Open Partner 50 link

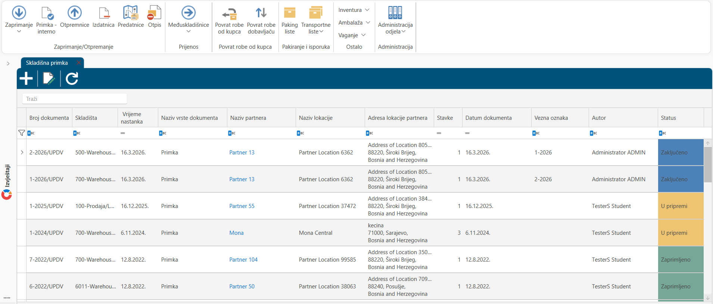pyautogui.click(x=242, y=286)
